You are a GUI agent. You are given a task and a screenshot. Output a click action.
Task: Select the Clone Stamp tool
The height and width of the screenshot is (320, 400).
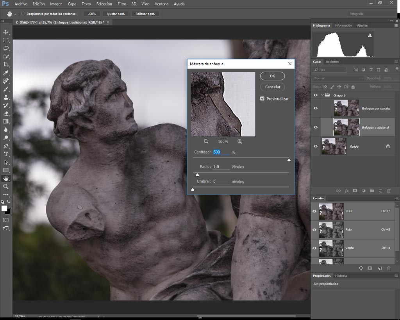[x=6, y=97]
